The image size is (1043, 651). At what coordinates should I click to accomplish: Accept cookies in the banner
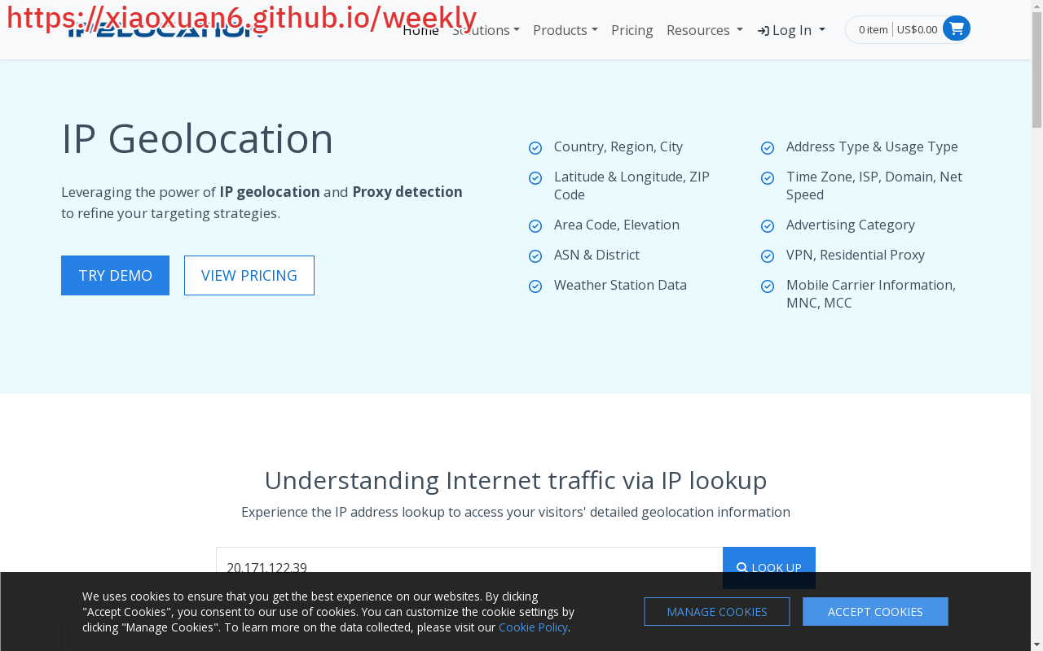(x=874, y=611)
